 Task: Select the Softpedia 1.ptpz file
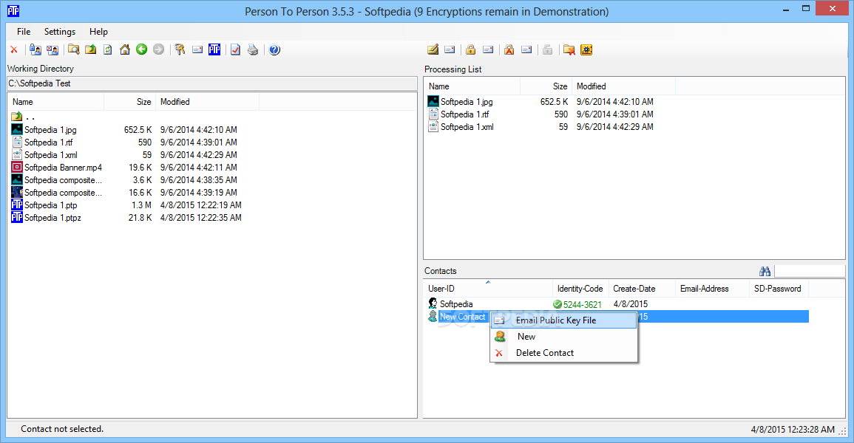52,217
